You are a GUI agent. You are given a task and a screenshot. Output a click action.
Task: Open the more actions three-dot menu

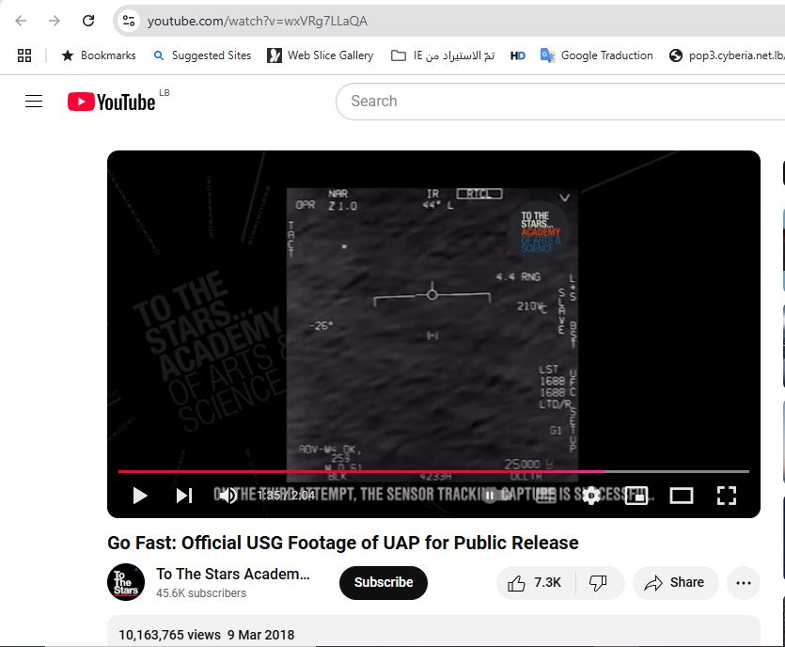coord(743,583)
